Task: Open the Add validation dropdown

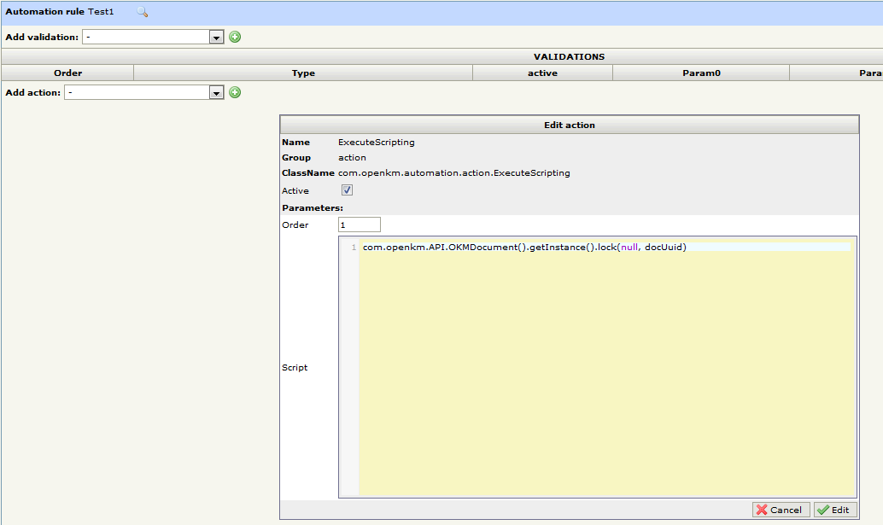Action: (x=216, y=37)
